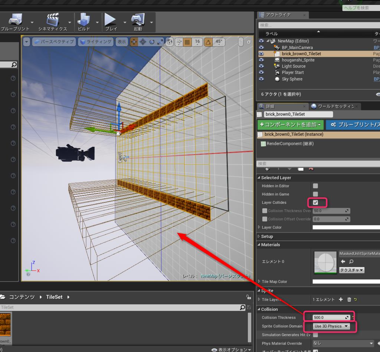The image size is (380, 352).
Task: Open the ライティング view mode menu
Action: pyautogui.click(x=96, y=42)
